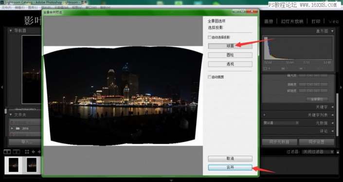This screenshot has width=343, height=182.
Task: Click the grid view icon above filmstrip
Action: [x=27, y=152]
